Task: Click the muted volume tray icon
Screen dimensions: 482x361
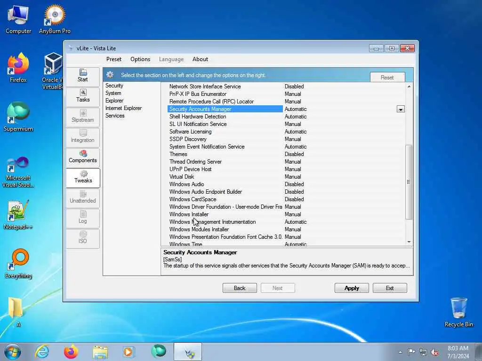Action: [x=434, y=353]
